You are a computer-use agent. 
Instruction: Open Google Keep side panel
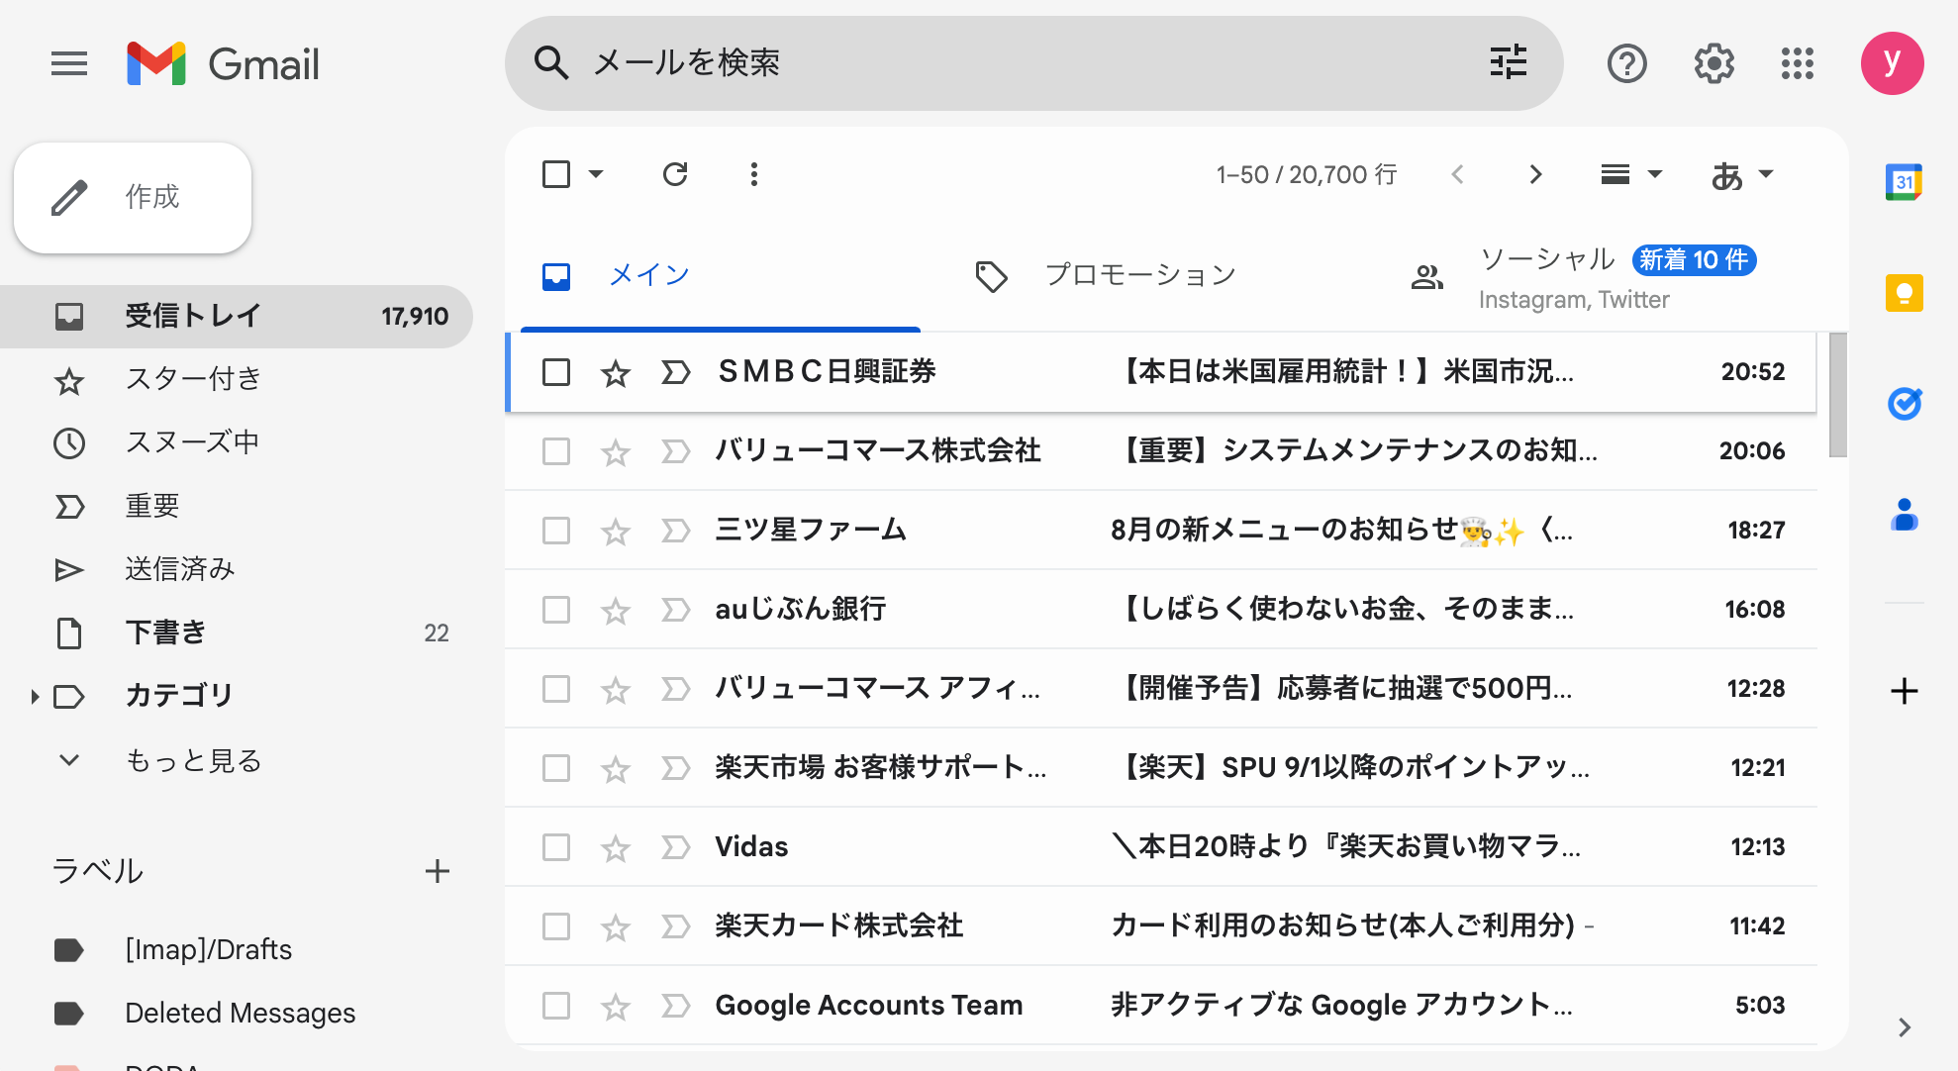1904,293
